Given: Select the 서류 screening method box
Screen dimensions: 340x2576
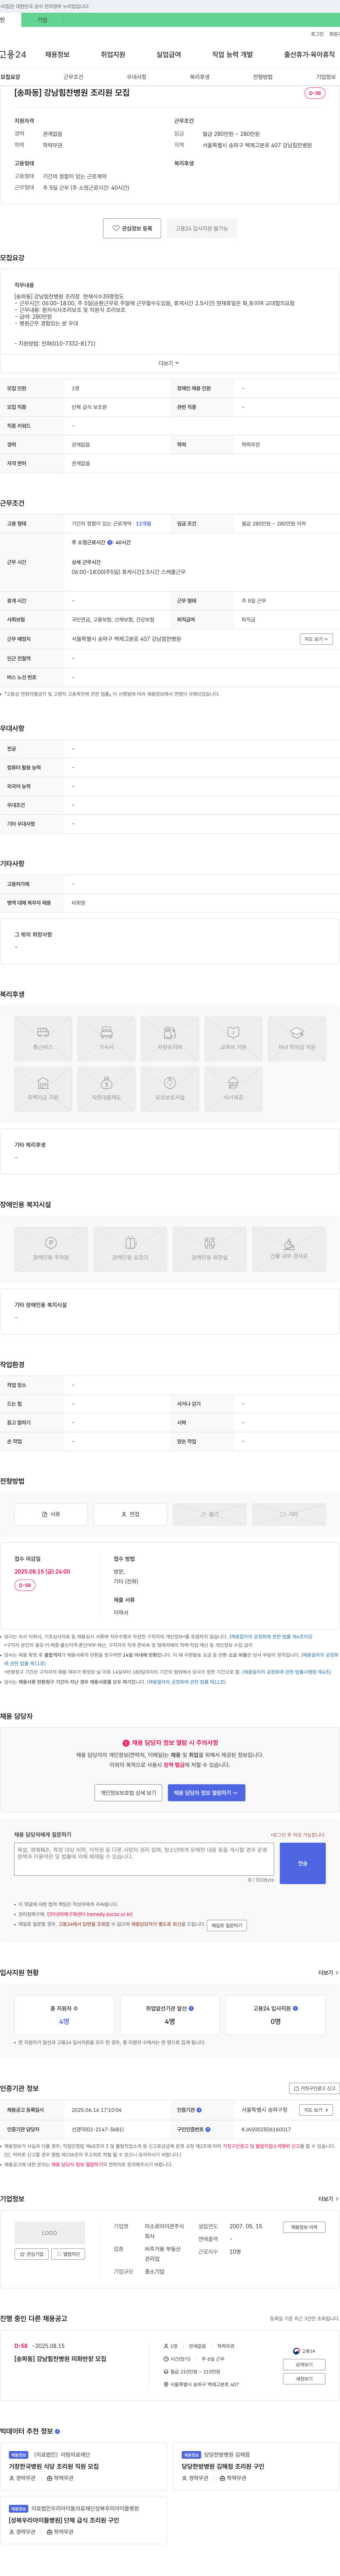Looking at the screenshot, I should point(51,1514).
